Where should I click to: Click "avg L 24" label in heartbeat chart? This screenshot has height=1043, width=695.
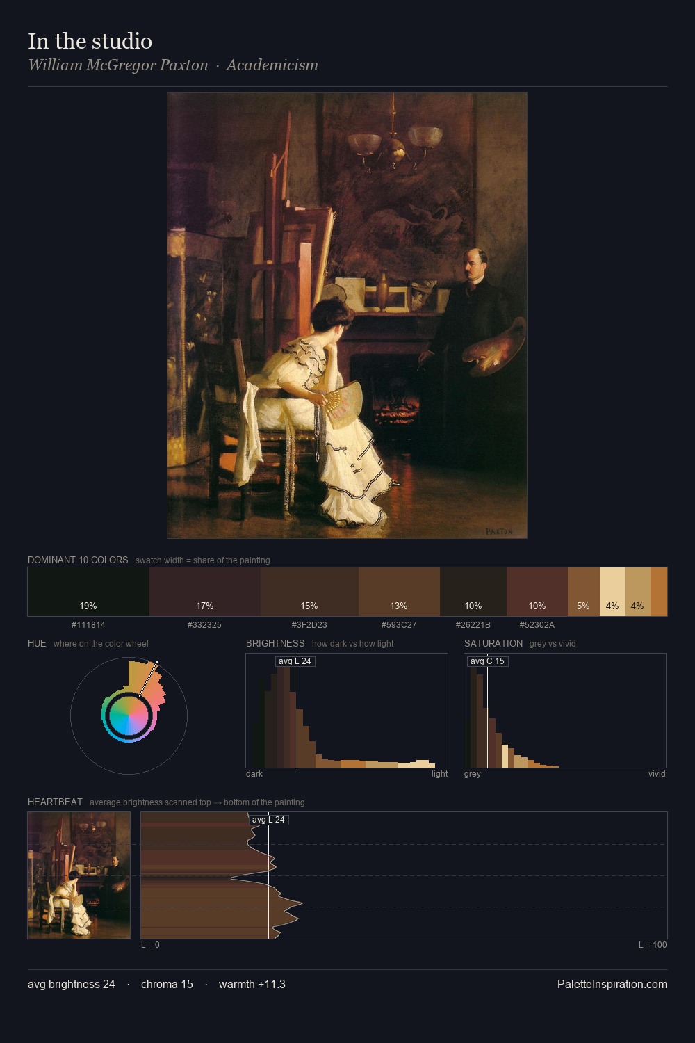pos(268,820)
